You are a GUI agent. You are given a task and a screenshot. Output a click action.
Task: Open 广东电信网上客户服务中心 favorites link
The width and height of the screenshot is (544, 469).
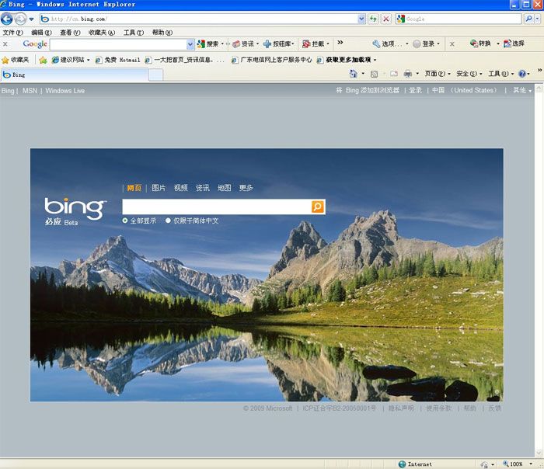pos(272,60)
